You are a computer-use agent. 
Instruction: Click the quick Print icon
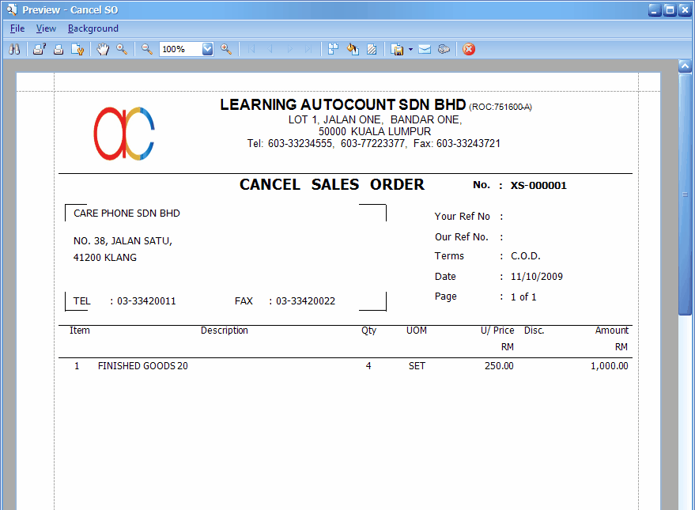pyautogui.click(x=59, y=49)
